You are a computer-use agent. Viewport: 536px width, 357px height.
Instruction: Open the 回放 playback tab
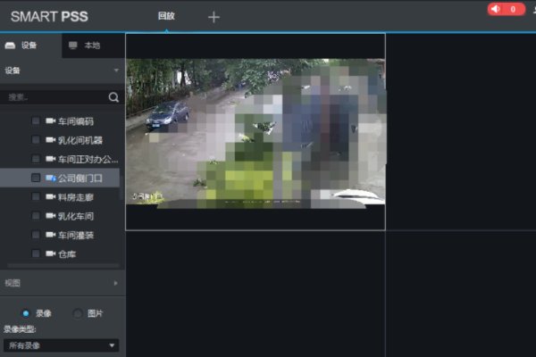coord(166,16)
